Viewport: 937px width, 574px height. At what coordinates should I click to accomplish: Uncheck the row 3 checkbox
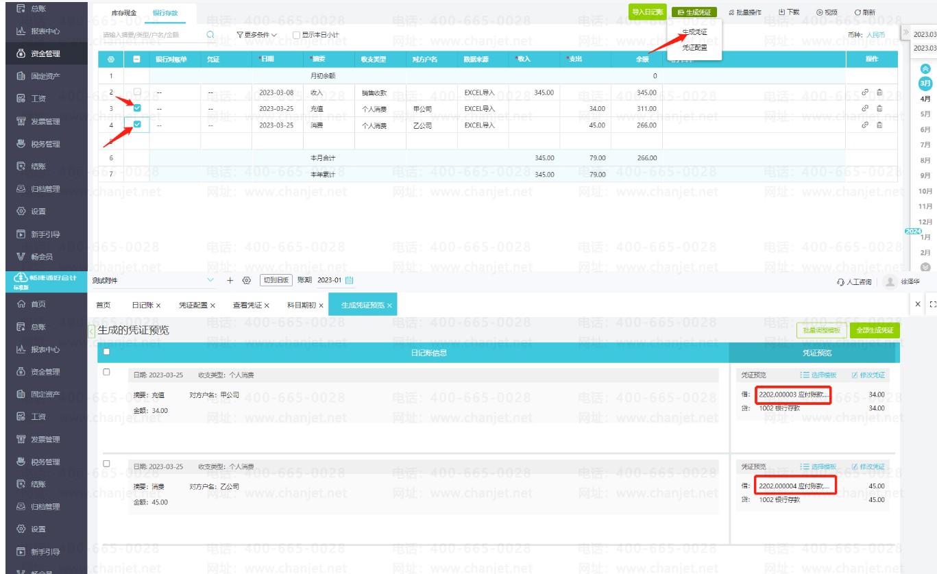[x=137, y=108]
